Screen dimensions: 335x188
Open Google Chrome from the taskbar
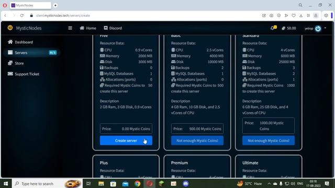pyautogui.click(x=137, y=183)
